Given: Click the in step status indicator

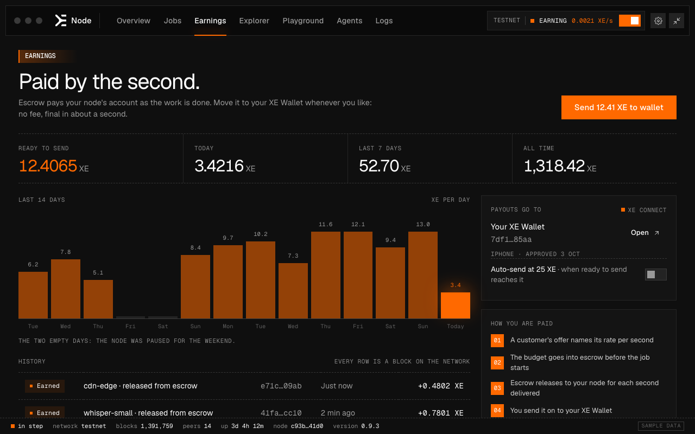Looking at the screenshot, I should tap(27, 426).
